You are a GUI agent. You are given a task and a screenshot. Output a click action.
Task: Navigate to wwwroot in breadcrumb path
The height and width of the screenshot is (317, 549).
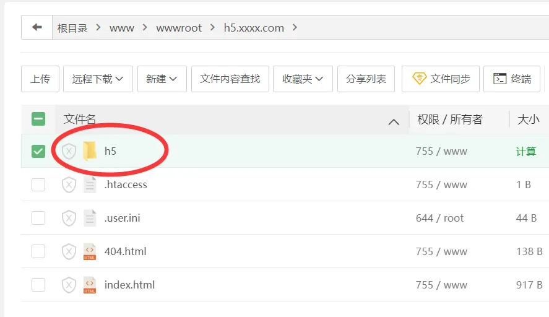pyautogui.click(x=179, y=28)
